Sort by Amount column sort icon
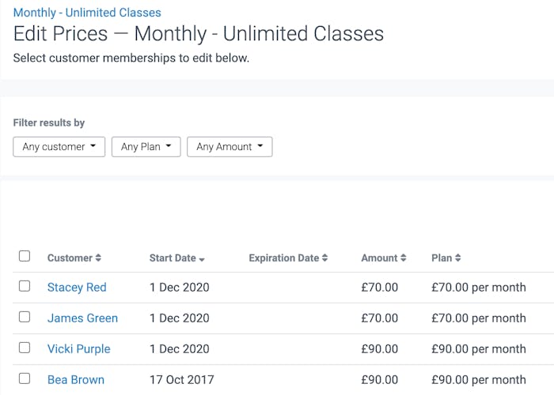The image size is (554, 395). coord(404,258)
